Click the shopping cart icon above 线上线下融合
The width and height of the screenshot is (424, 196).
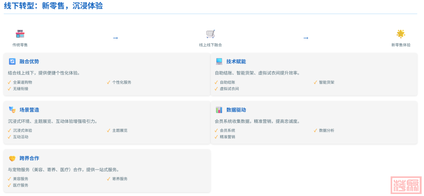coord(210,34)
